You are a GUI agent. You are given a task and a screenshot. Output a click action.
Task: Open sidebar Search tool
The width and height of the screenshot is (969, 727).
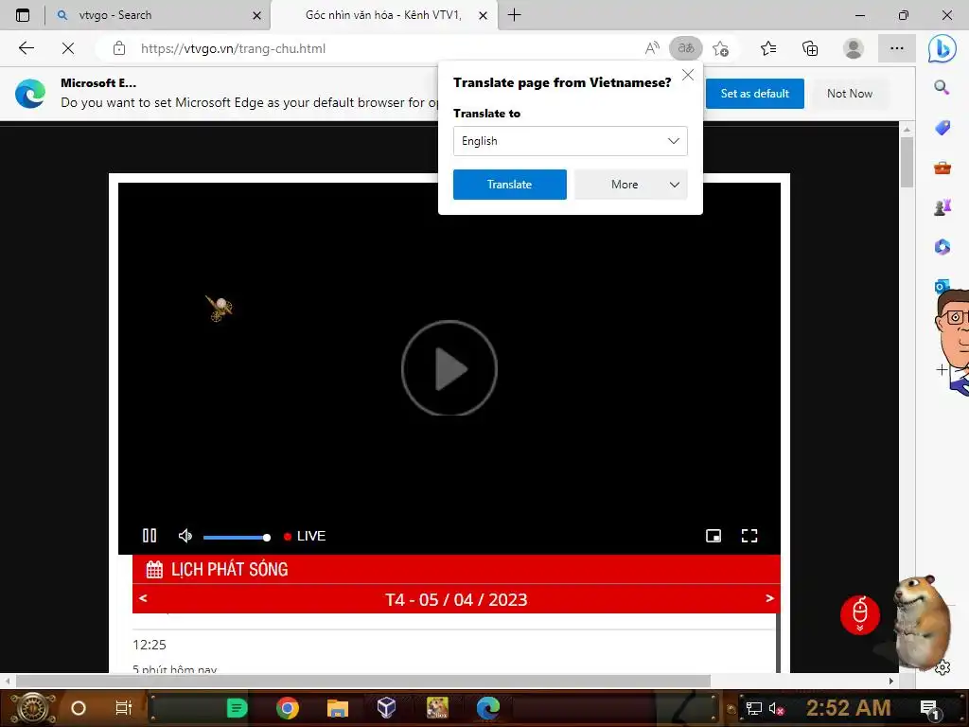[942, 87]
